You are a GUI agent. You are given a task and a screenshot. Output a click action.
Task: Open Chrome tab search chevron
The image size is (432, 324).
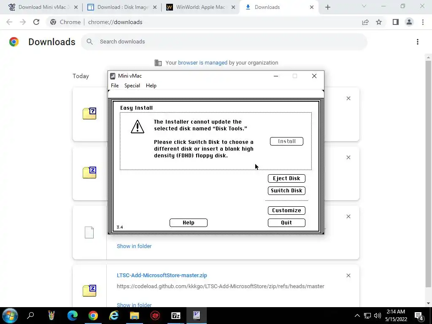[x=364, y=6]
